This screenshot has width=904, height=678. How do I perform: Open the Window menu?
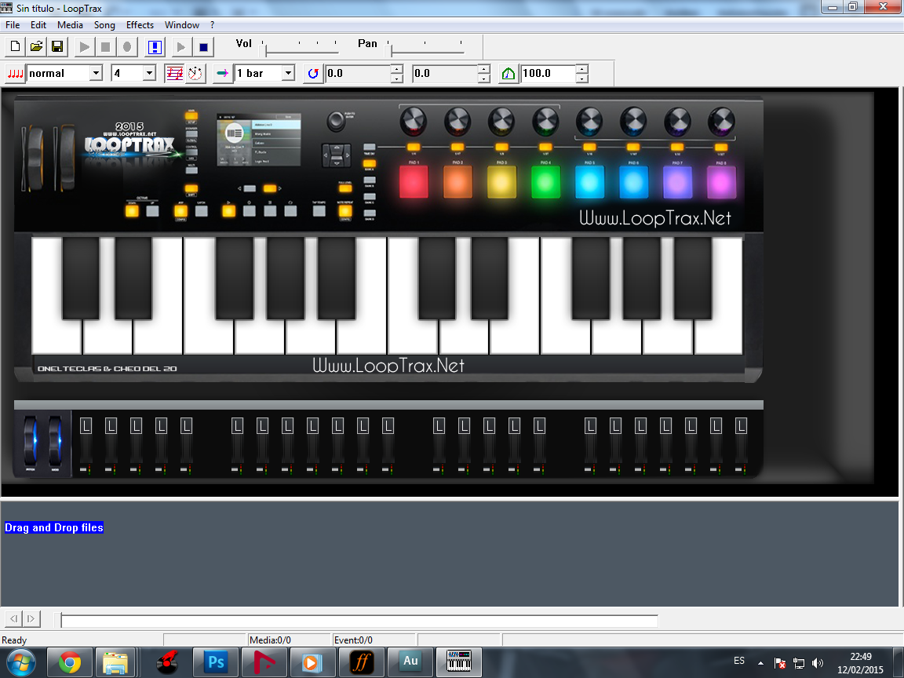point(182,25)
